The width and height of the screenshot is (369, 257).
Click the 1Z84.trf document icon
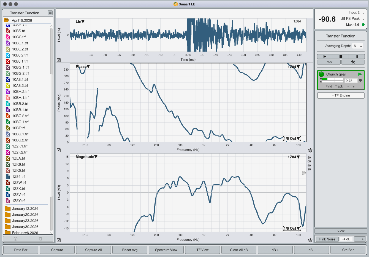coord(8,176)
